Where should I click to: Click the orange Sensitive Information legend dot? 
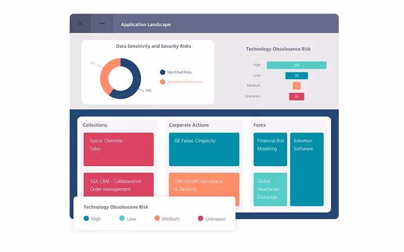coord(162,82)
